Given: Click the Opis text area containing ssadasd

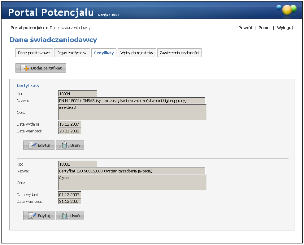Looking at the screenshot, I should pyautogui.click(x=132, y=112).
